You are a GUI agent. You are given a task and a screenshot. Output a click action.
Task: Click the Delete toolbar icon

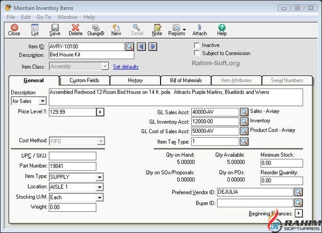click(x=75, y=30)
